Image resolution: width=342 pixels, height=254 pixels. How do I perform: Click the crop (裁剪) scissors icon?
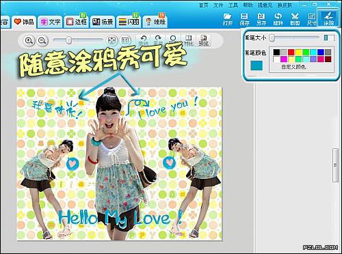(x=295, y=19)
